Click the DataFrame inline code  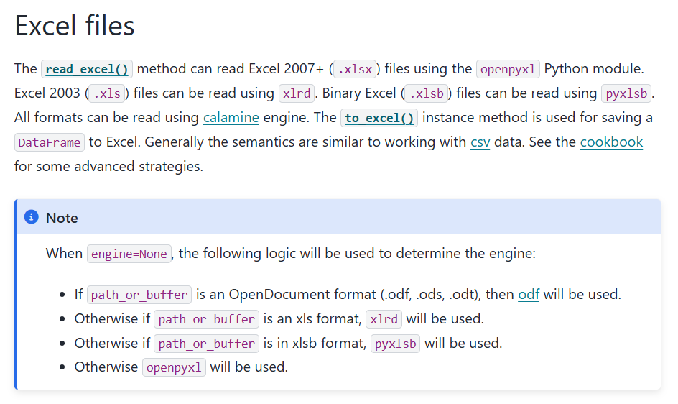(x=50, y=142)
